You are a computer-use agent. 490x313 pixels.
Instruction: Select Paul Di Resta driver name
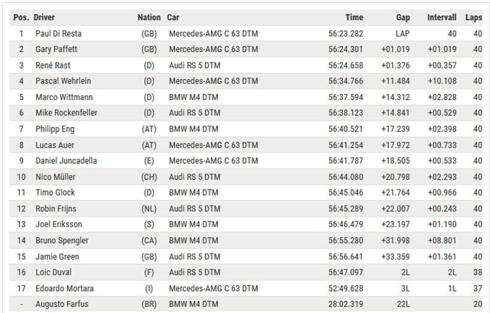[x=59, y=34]
